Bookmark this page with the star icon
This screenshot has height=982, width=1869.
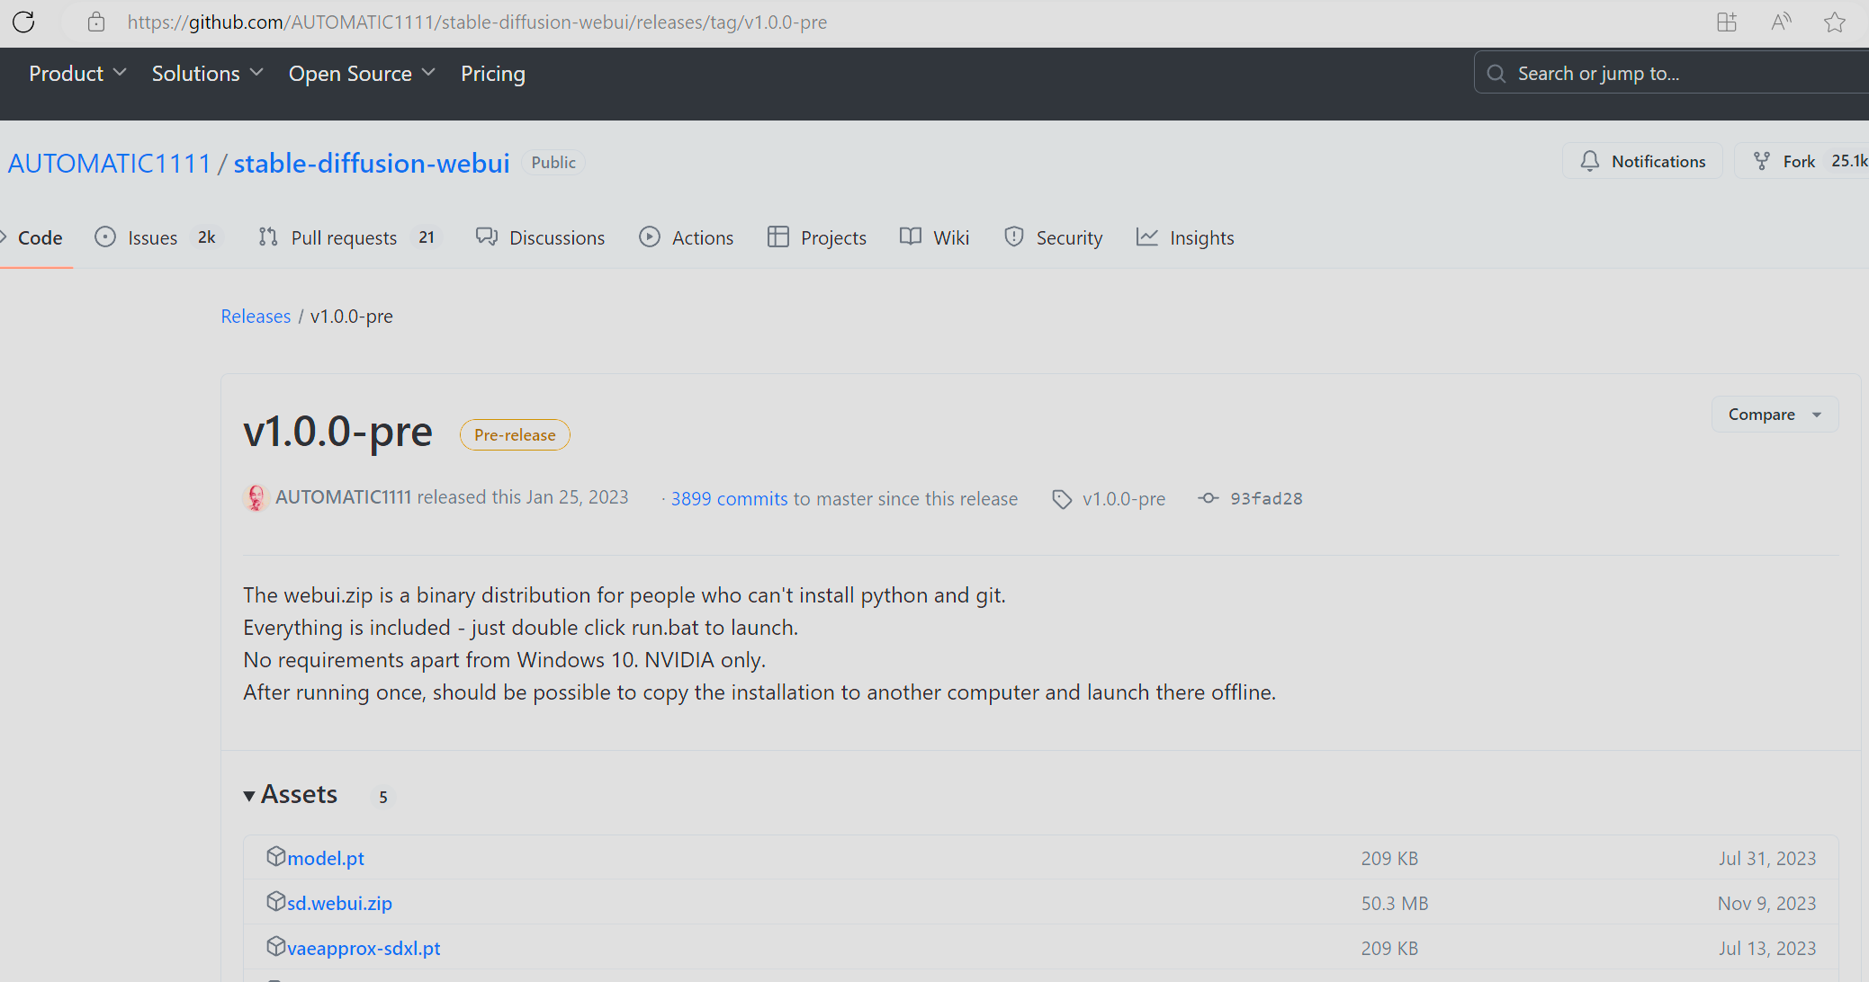[x=1835, y=22]
